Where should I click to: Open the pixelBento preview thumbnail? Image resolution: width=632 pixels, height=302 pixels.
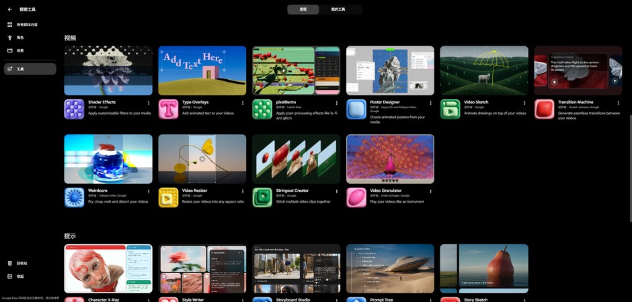297,70
